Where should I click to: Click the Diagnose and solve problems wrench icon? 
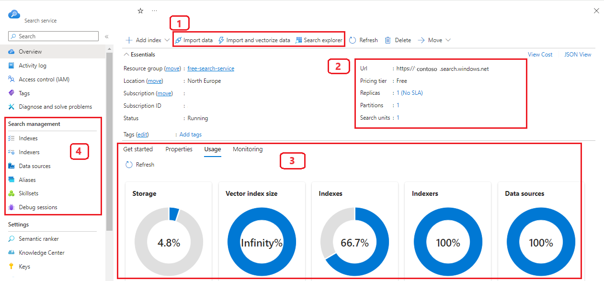click(x=11, y=107)
